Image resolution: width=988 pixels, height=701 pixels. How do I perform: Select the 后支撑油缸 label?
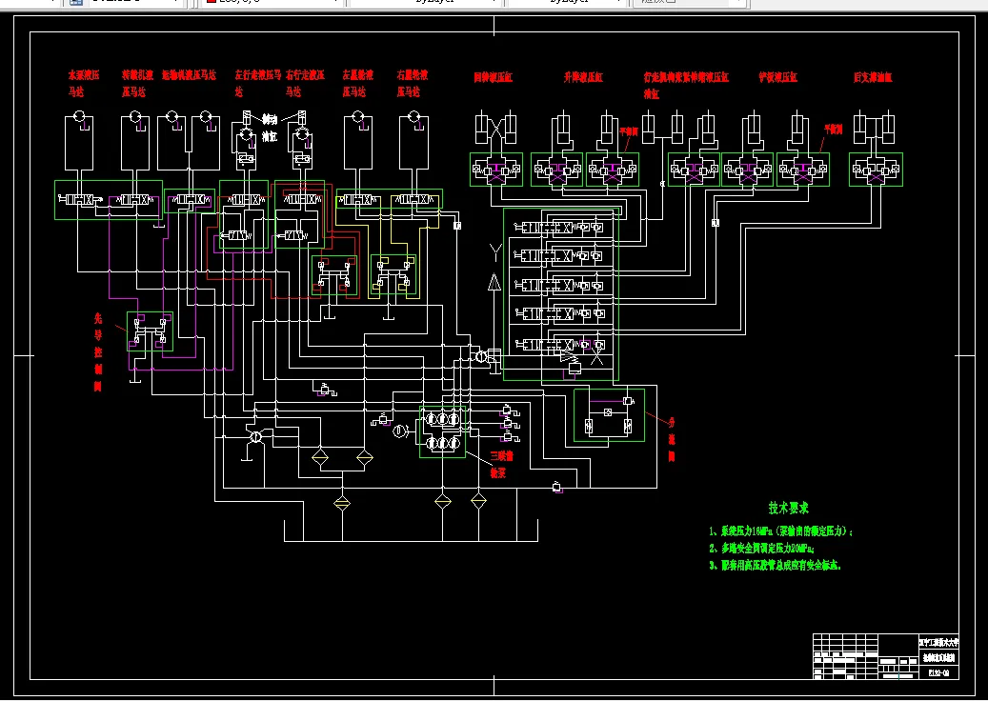(x=873, y=77)
